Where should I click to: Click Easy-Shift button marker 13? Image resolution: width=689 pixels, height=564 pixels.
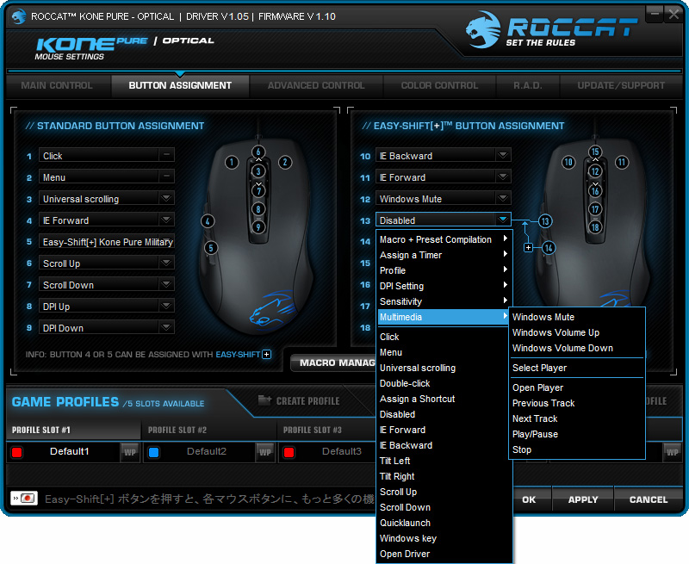(x=545, y=221)
